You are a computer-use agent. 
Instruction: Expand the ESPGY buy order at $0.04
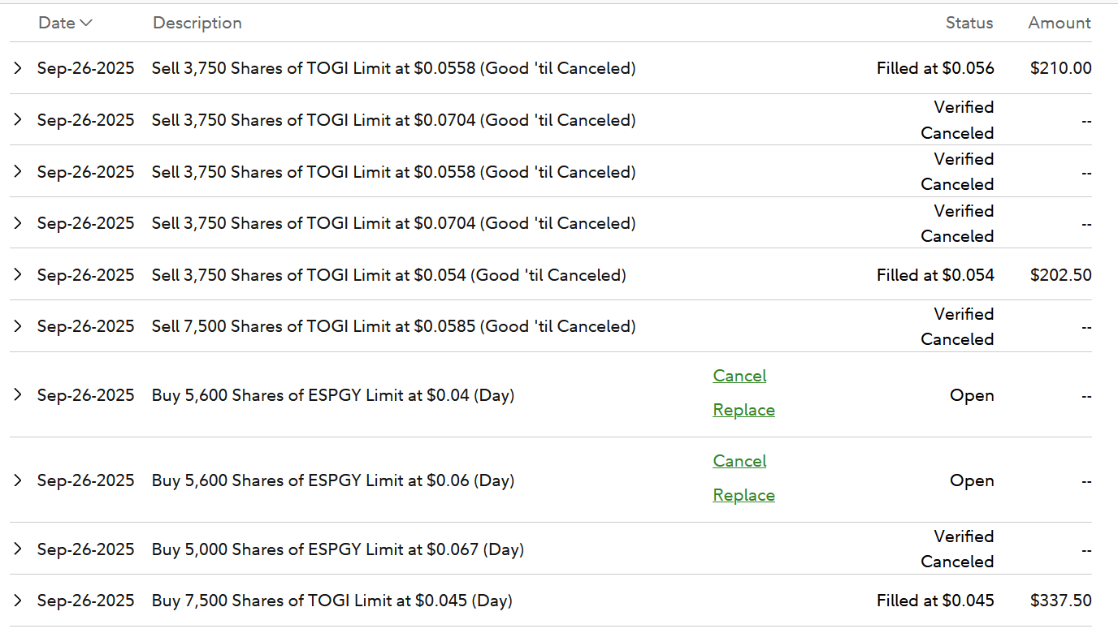(x=18, y=395)
